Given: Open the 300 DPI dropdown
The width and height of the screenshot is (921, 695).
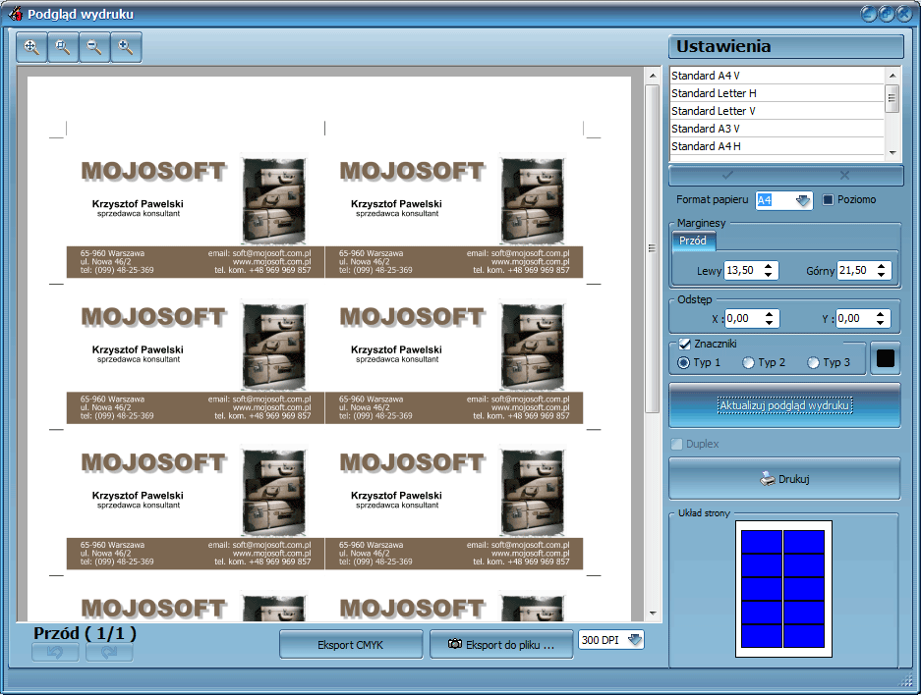Looking at the screenshot, I should pyautogui.click(x=634, y=640).
